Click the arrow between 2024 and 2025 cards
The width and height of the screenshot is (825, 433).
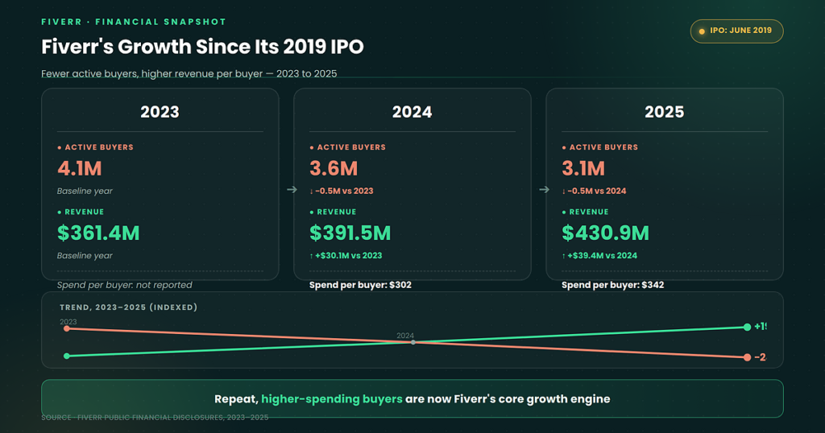[544, 190]
